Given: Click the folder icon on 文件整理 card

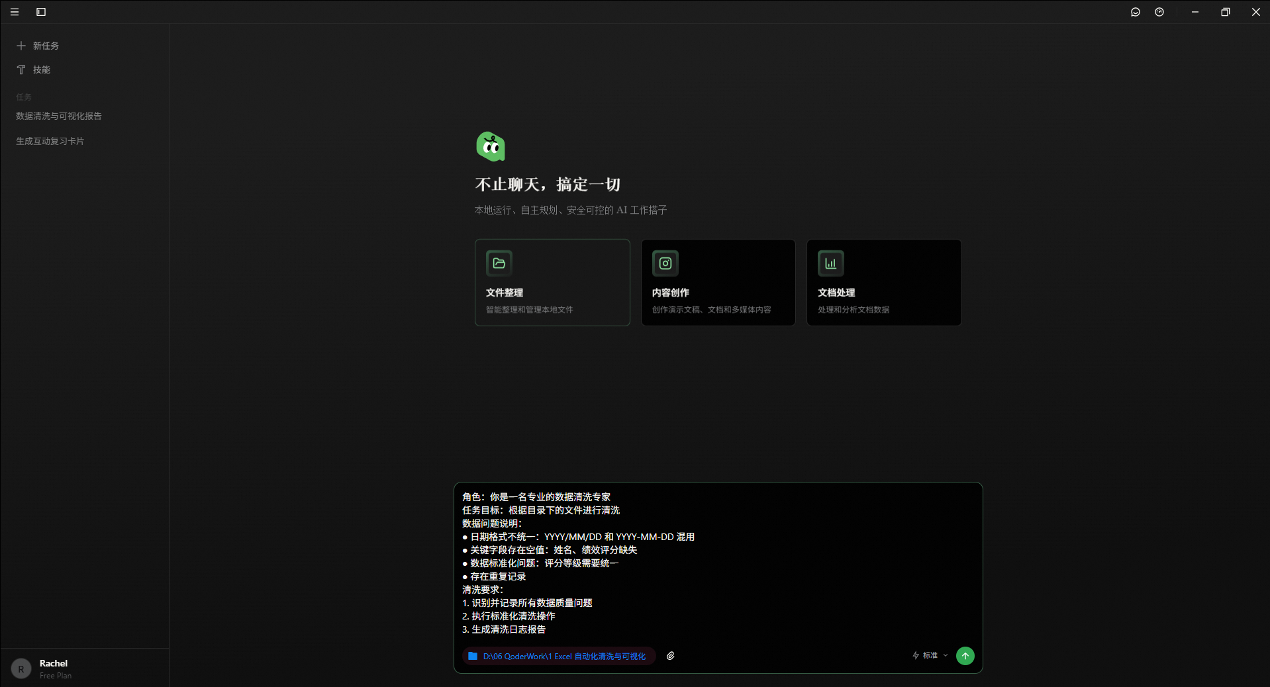Looking at the screenshot, I should point(499,263).
